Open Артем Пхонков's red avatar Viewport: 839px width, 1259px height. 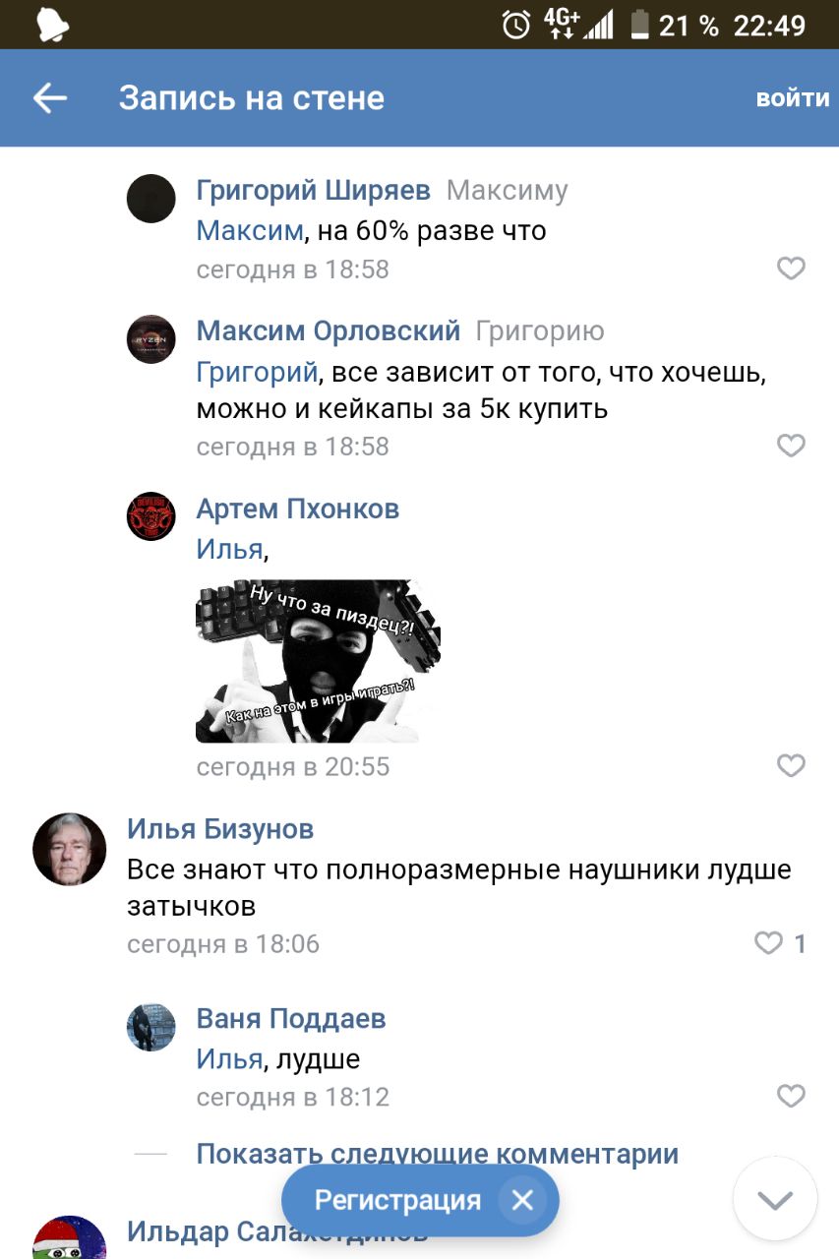coord(151,516)
